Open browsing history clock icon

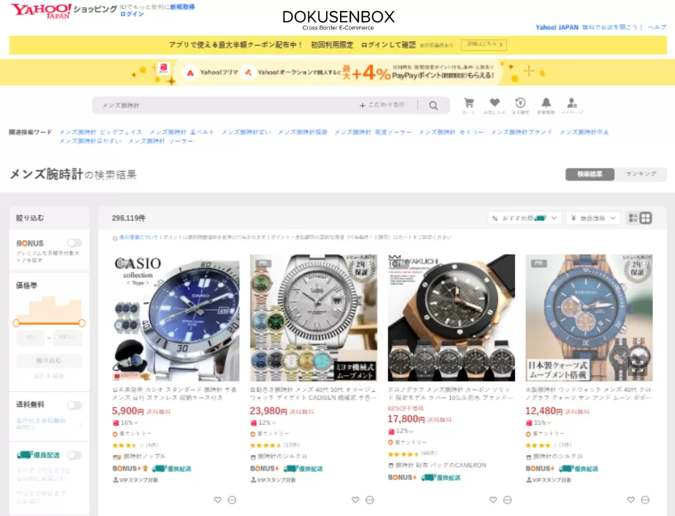pos(520,103)
